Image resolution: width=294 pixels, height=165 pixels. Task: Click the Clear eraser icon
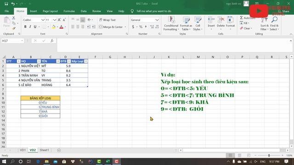point(242,28)
